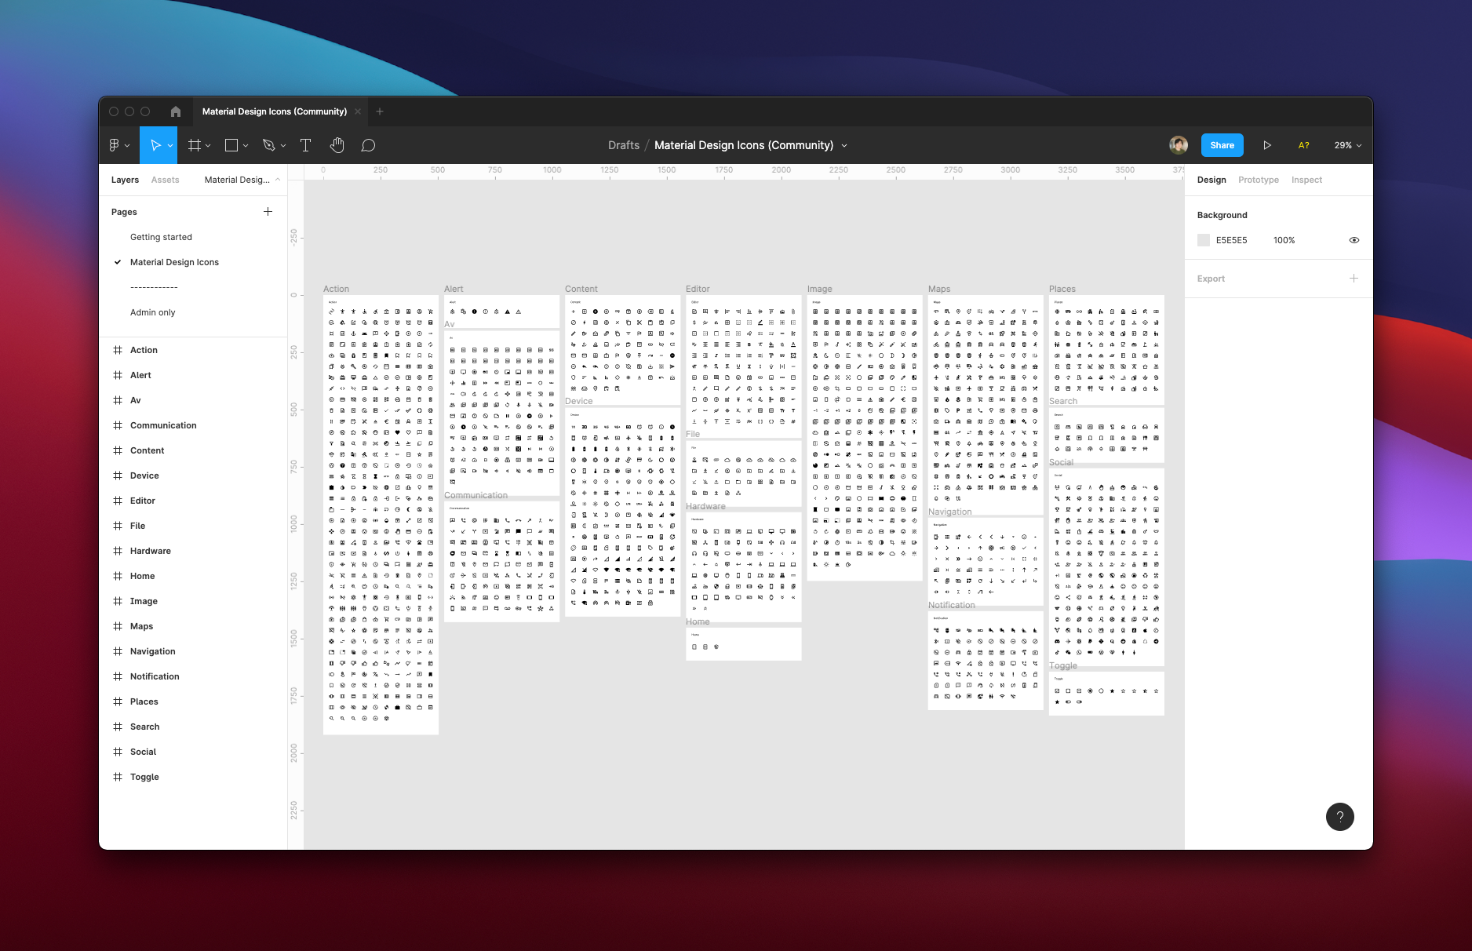The image size is (1472, 951).
Task: Start presentation mode
Action: (x=1267, y=145)
